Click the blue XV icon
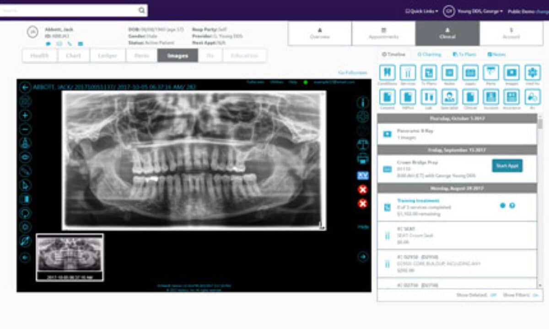This screenshot has height=329, width=549. tap(362, 175)
